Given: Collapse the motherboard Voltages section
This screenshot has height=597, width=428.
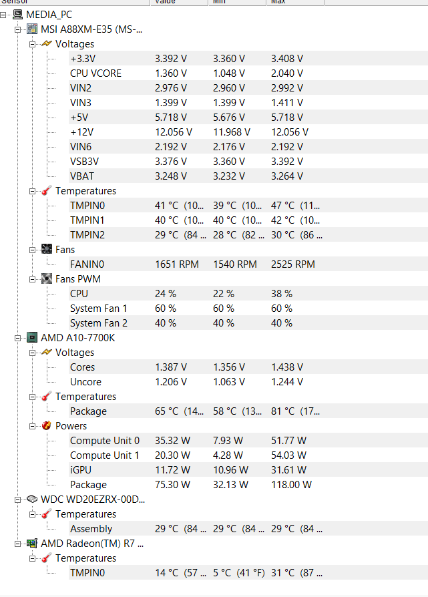Looking at the screenshot, I should [33, 44].
